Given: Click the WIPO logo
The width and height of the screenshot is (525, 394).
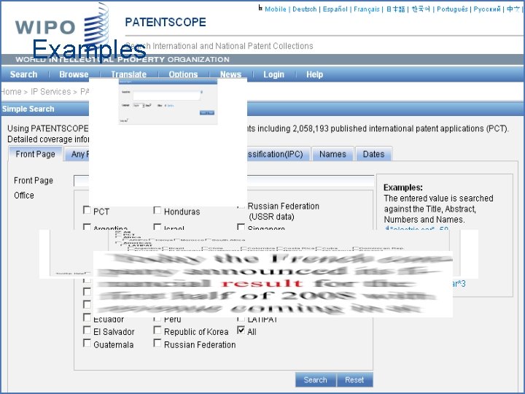Looking at the screenshot, I should click(x=62, y=27).
